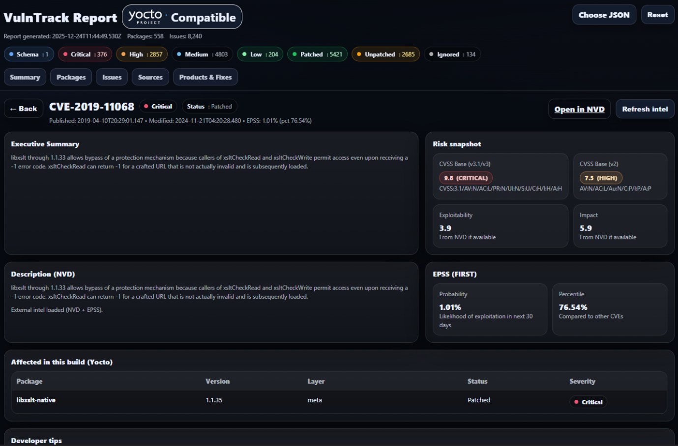Open the CVE in NVD link
This screenshot has height=446, width=678.
[x=579, y=109]
